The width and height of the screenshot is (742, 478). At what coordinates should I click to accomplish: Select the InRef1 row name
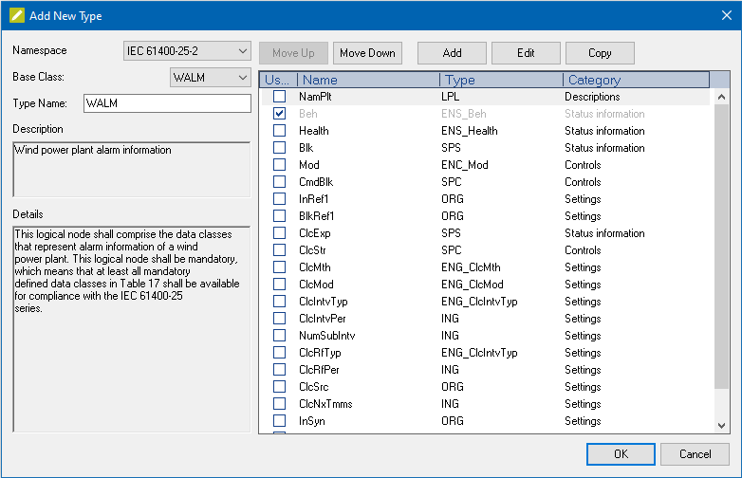[314, 198]
